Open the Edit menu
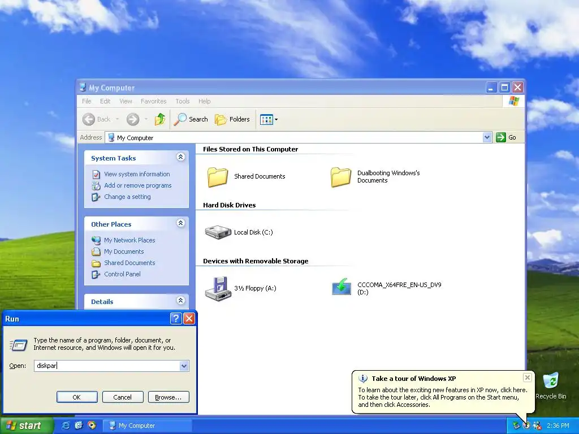The height and width of the screenshot is (434, 579). tap(105, 101)
